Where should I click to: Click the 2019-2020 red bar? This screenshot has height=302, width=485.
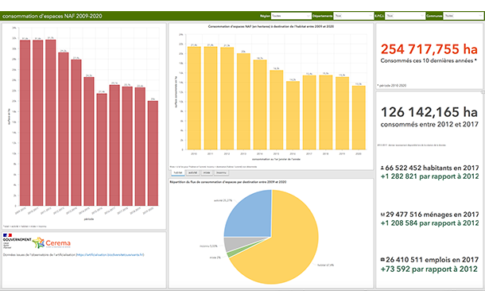click(153, 153)
